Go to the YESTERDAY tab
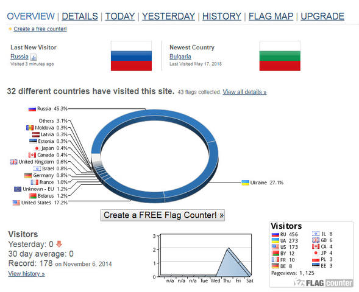359x292 pixels. pyautogui.click(x=168, y=16)
